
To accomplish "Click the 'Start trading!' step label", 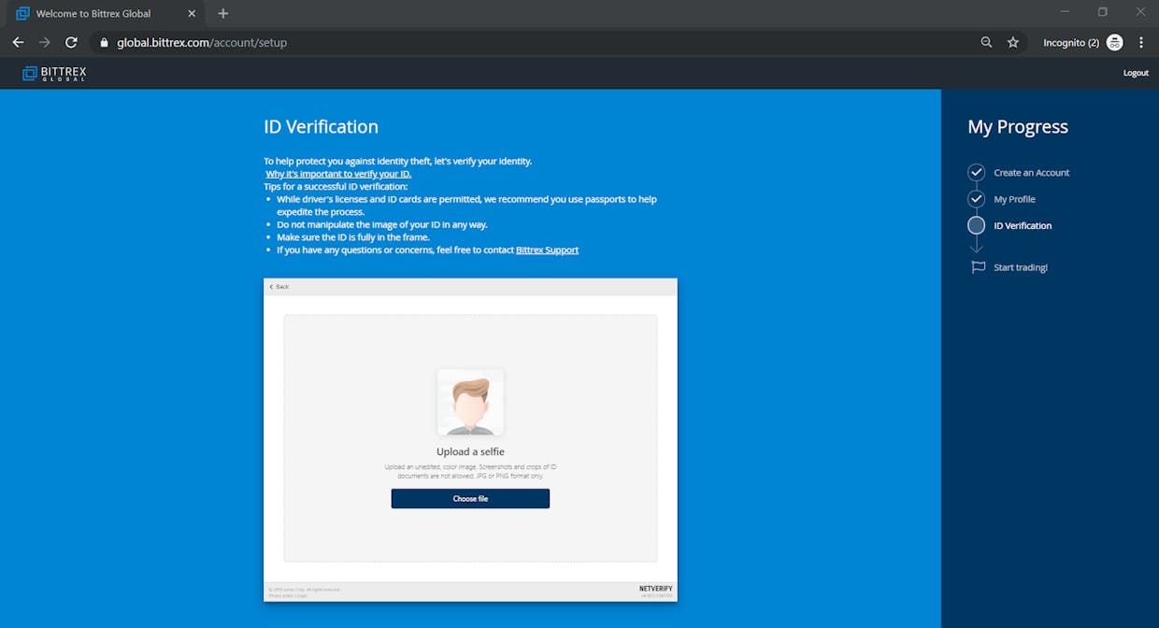I will point(1021,267).
